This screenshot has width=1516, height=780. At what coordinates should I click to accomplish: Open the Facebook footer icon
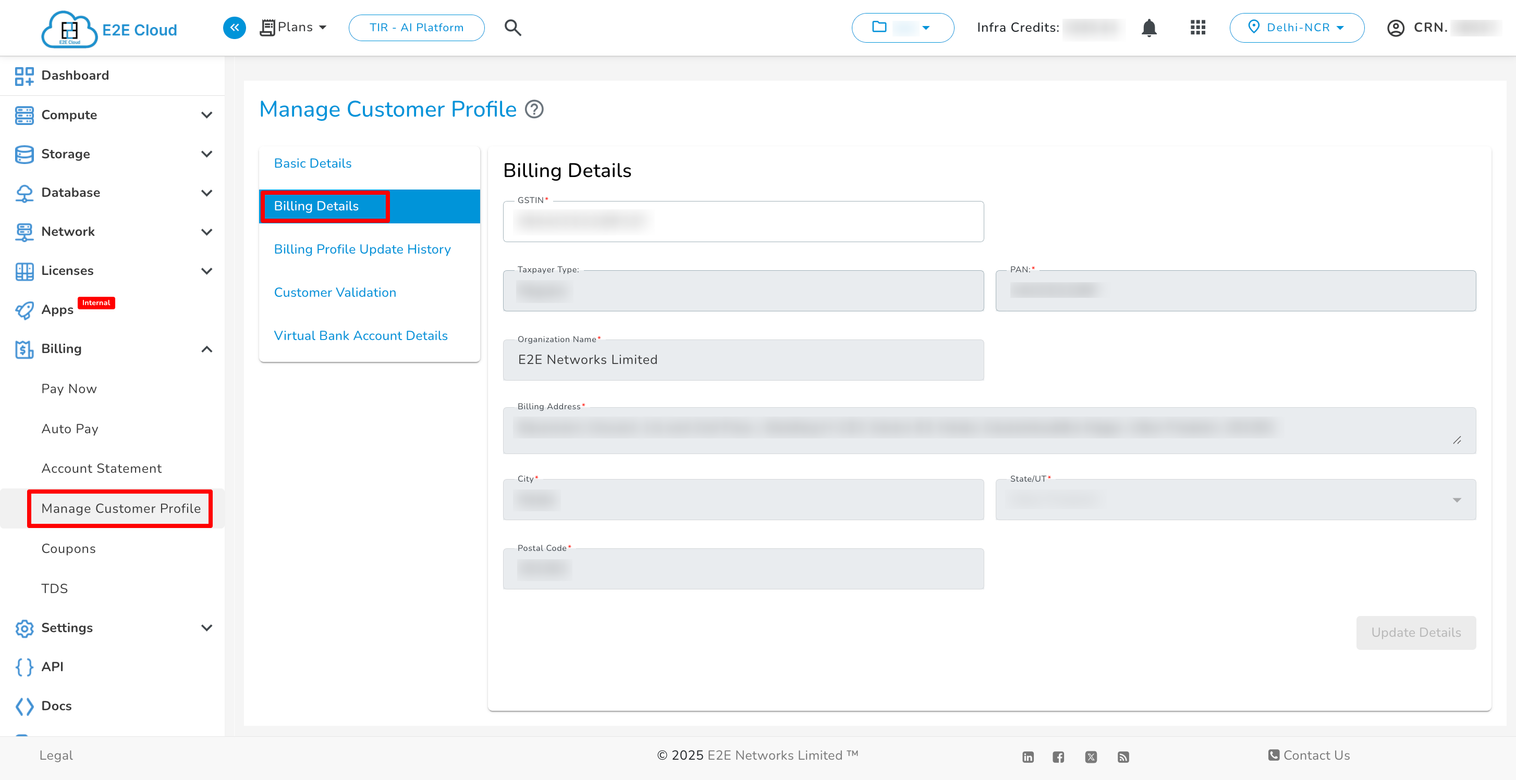[1058, 757]
